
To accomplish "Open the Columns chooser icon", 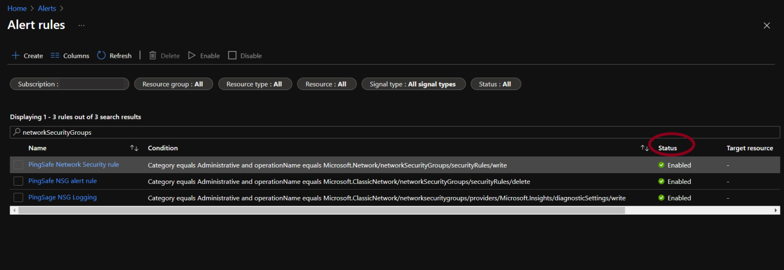I will (55, 55).
